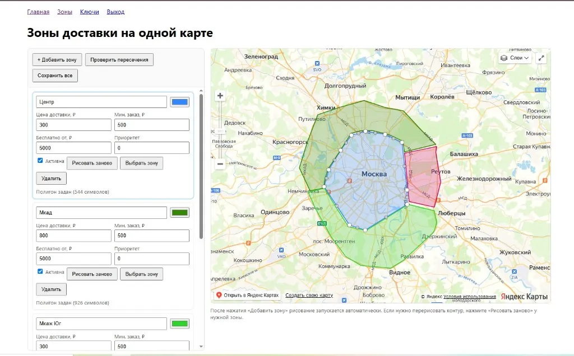Screen dimensions: 574x356
Task: Click the Мкад zone name field
Action: pos(101,213)
